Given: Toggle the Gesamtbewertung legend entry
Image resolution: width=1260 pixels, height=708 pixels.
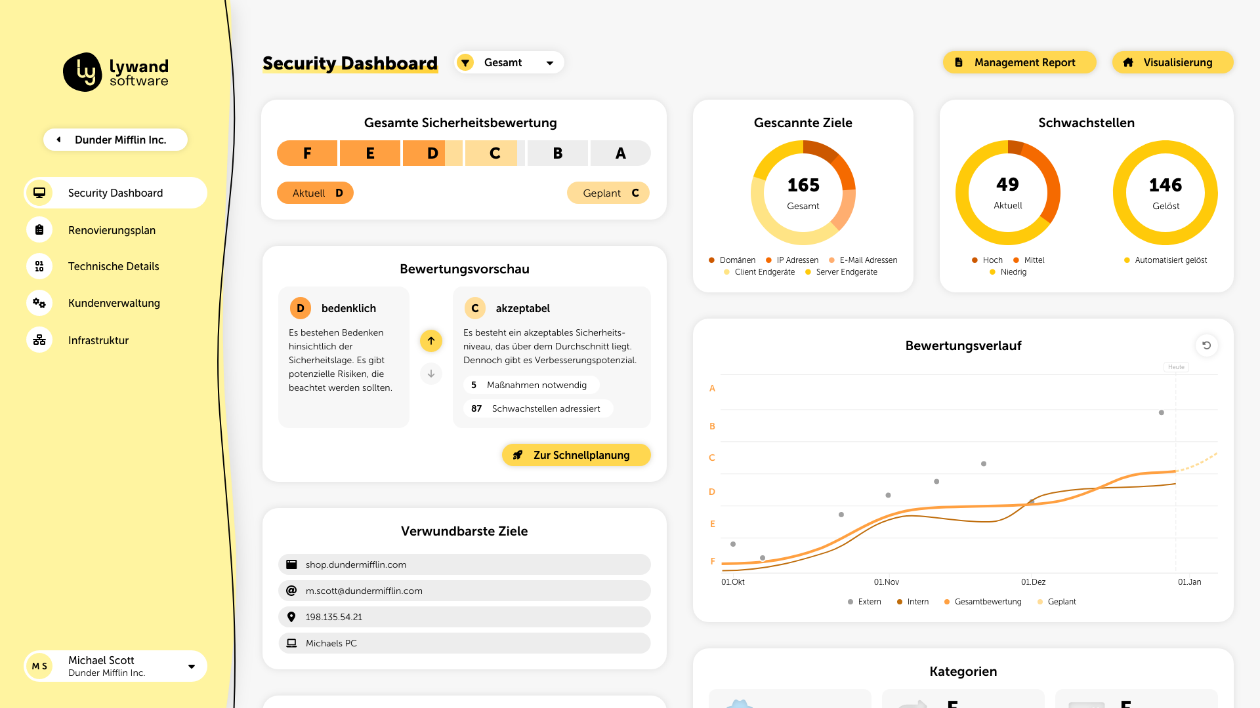Looking at the screenshot, I should tap(982, 602).
